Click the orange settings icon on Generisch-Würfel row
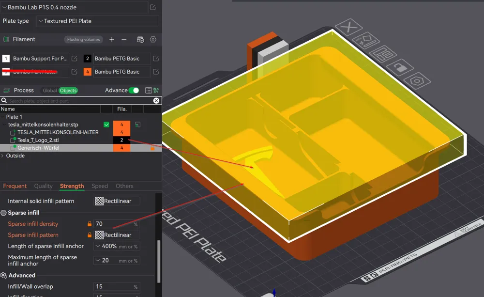This screenshot has width=484, height=297. pyautogui.click(x=152, y=148)
